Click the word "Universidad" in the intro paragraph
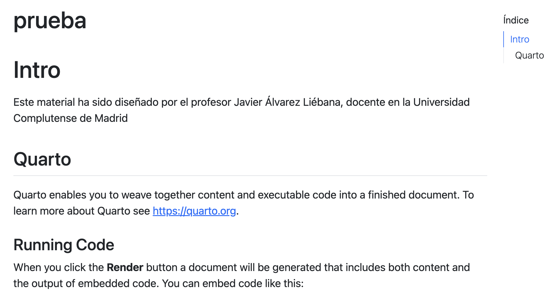Viewport: 553px width, 296px height. click(441, 102)
